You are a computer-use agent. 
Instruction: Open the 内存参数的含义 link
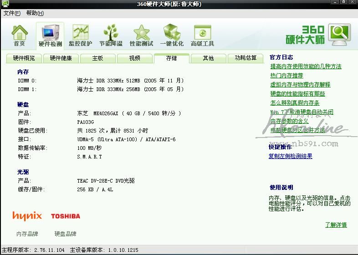(x=289, y=121)
